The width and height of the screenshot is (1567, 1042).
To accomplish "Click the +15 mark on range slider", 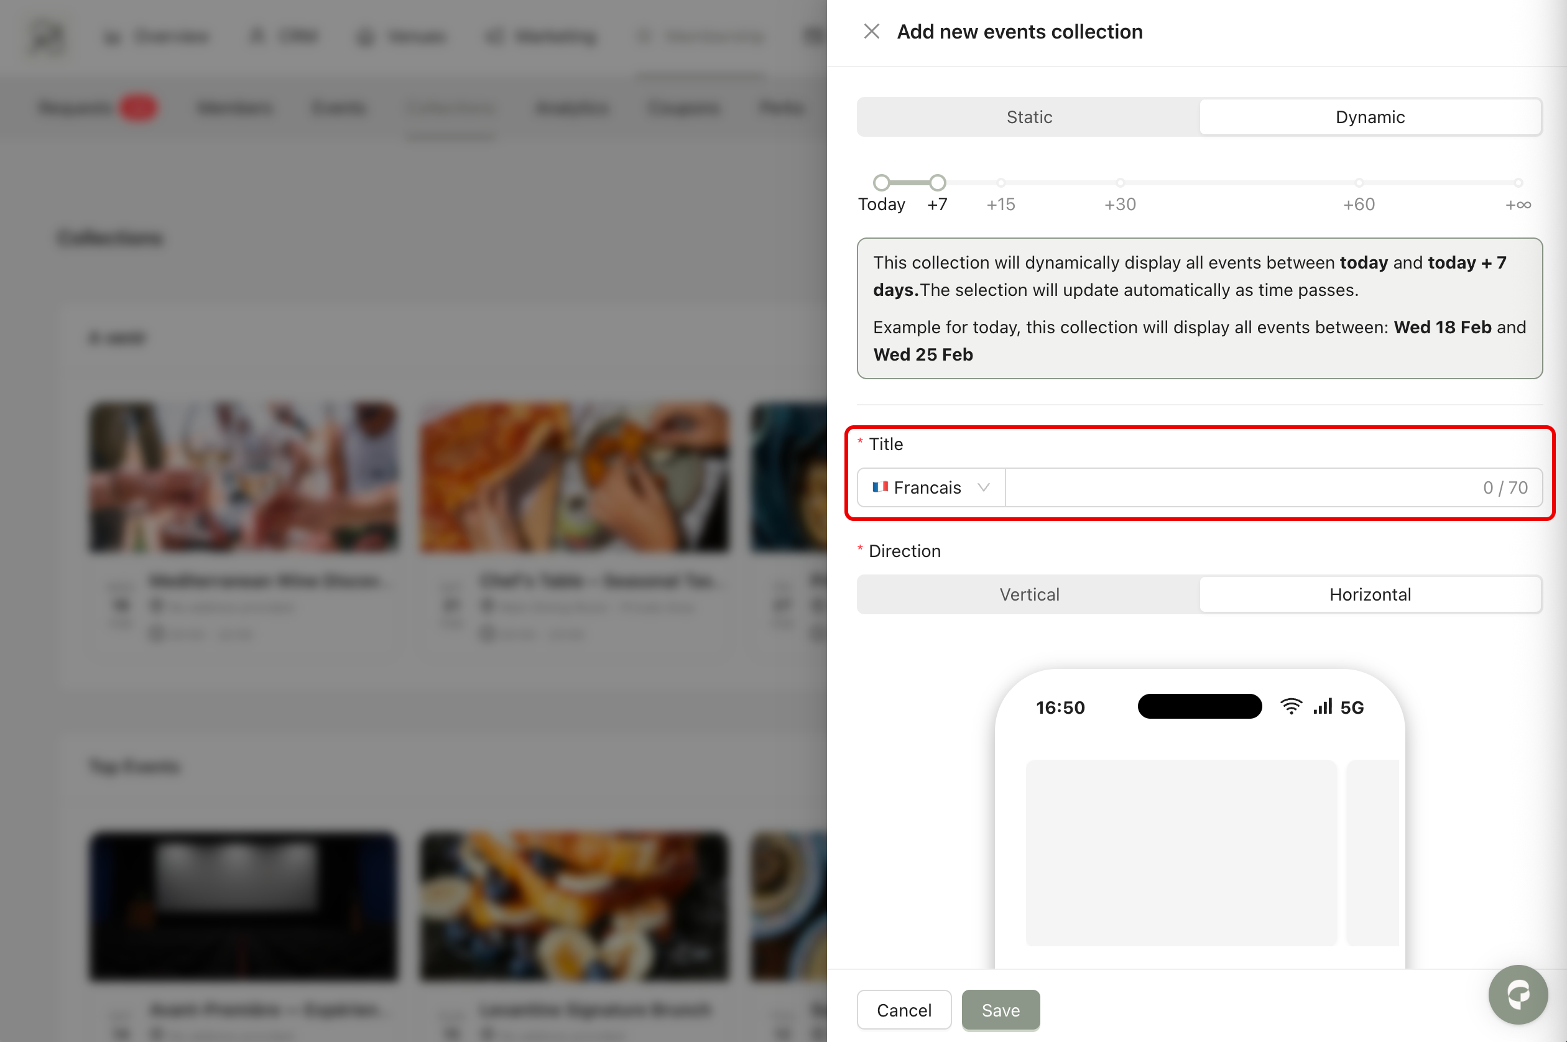I will (1001, 183).
